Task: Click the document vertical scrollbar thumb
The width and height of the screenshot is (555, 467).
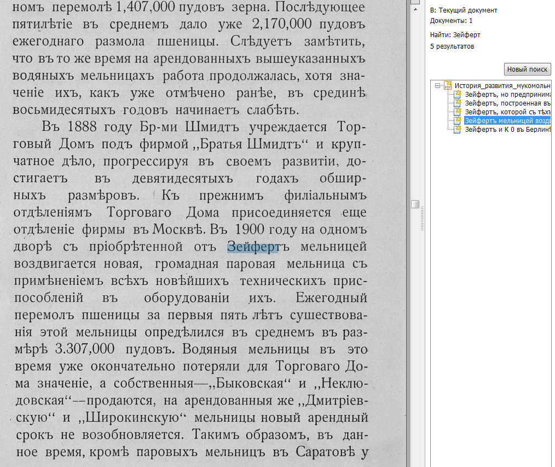Action: [x=415, y=204]
